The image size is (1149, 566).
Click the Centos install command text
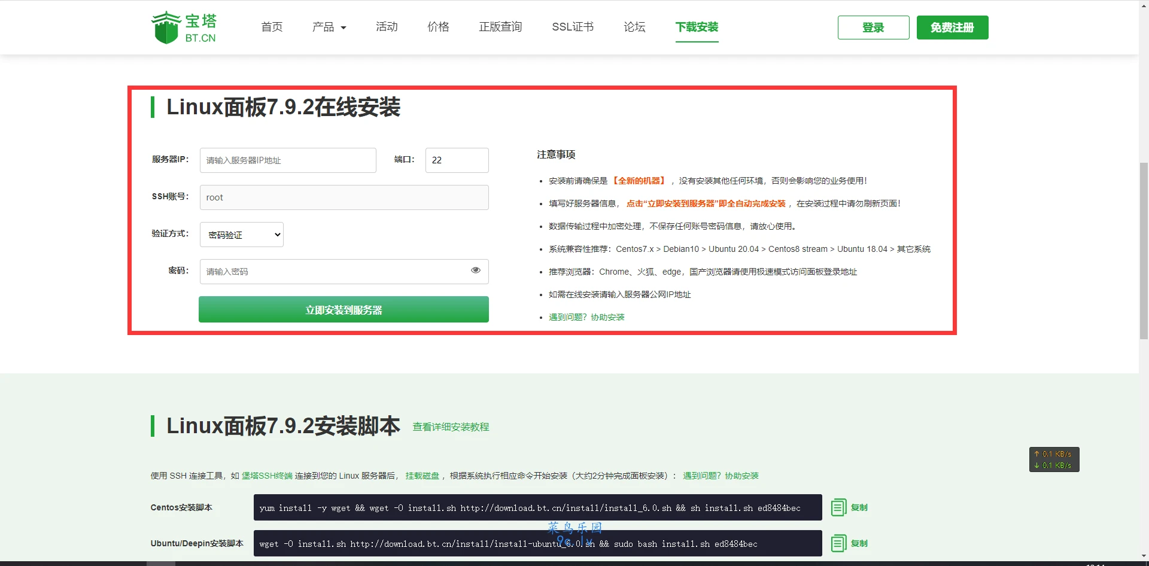(530, 508)
